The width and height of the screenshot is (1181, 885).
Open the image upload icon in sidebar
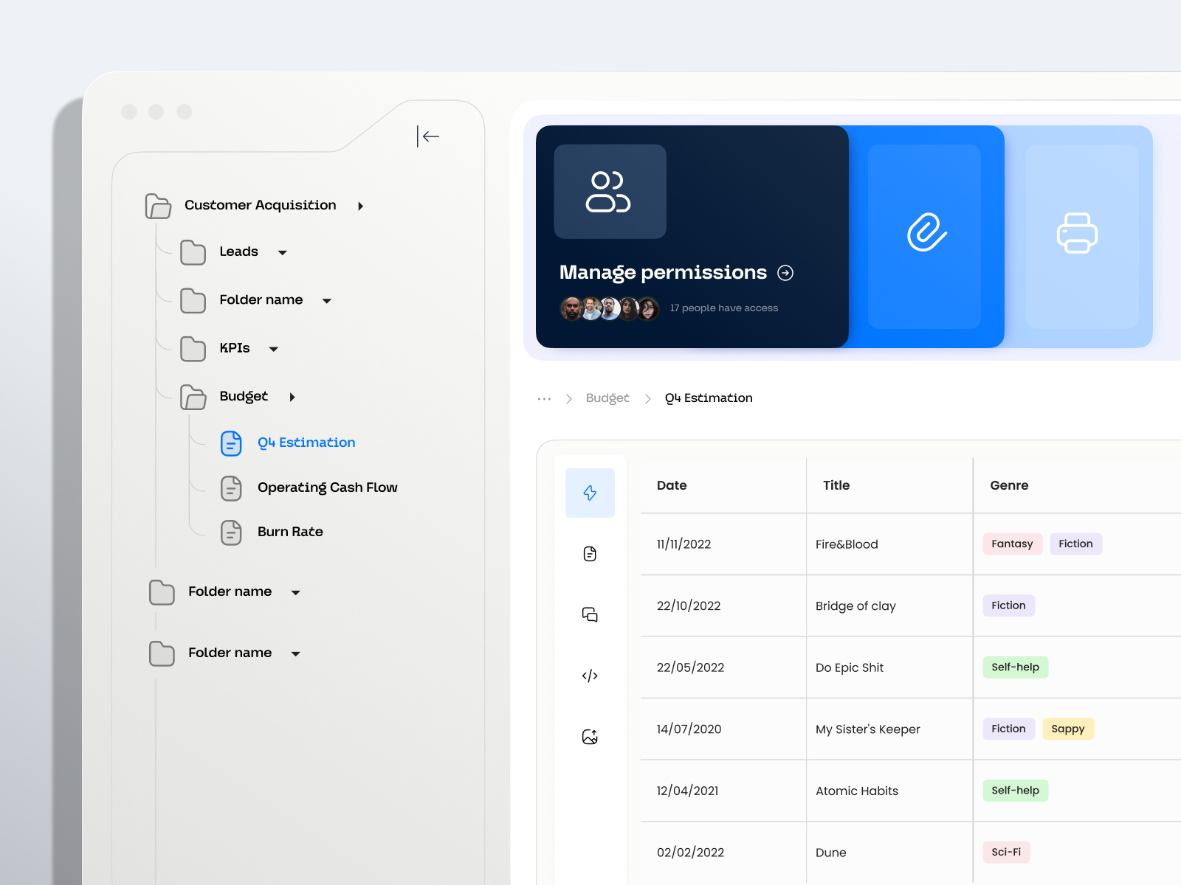coord(590,735)
